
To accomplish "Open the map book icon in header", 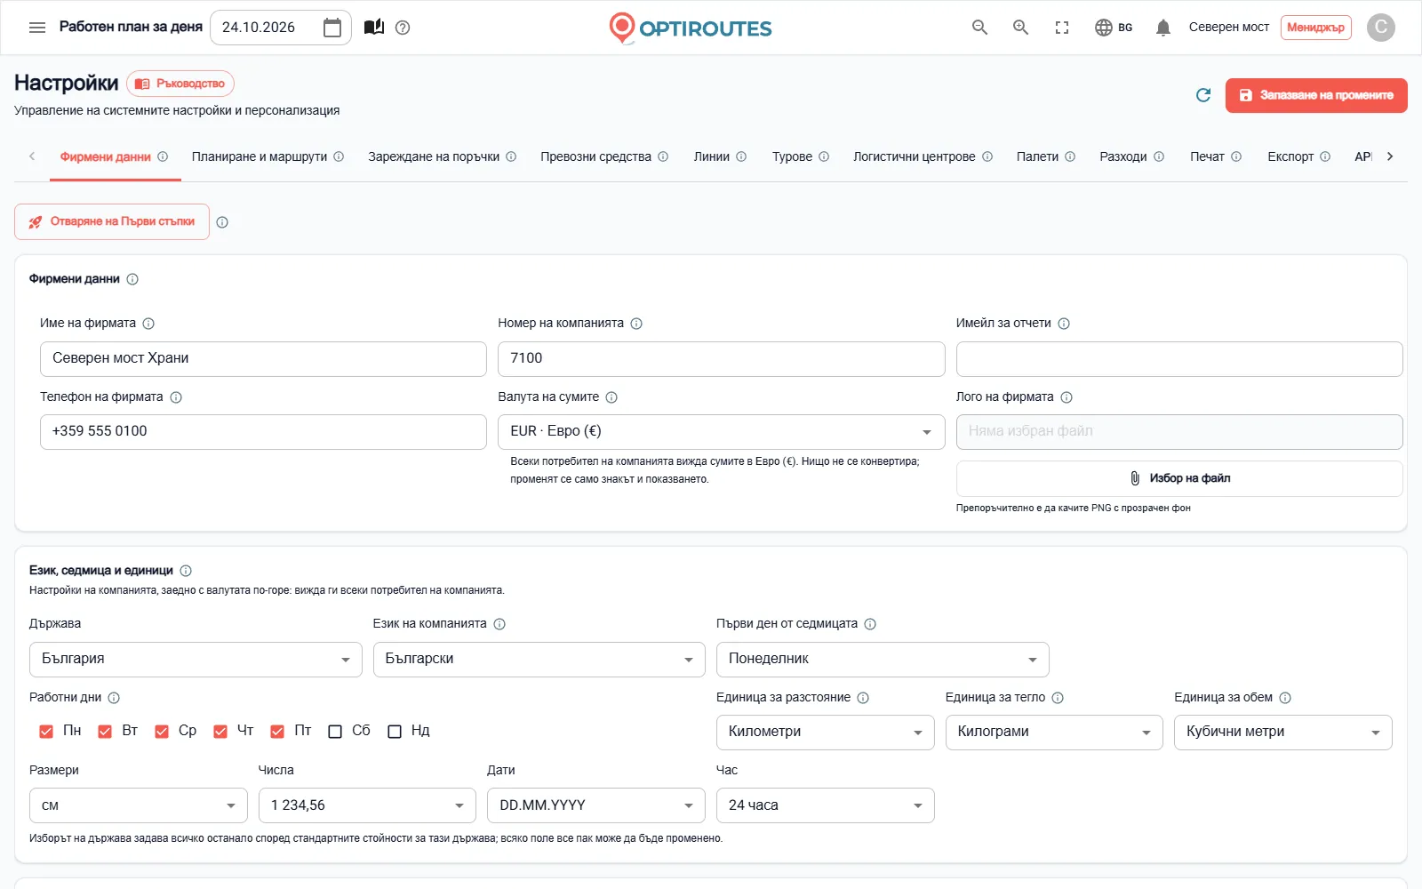I will click(x=374, y=28).
